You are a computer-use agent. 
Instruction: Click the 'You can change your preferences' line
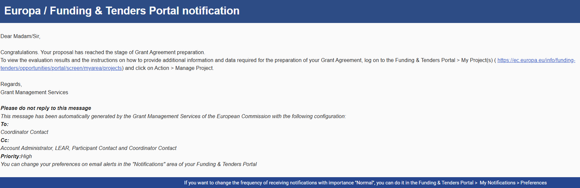129,164
